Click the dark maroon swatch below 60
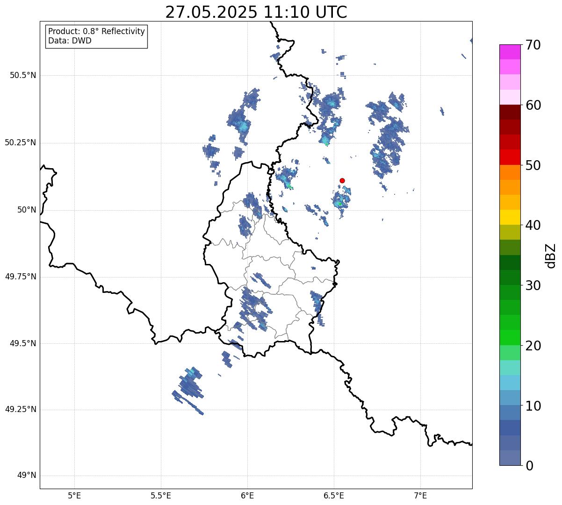 coord(510,112)
